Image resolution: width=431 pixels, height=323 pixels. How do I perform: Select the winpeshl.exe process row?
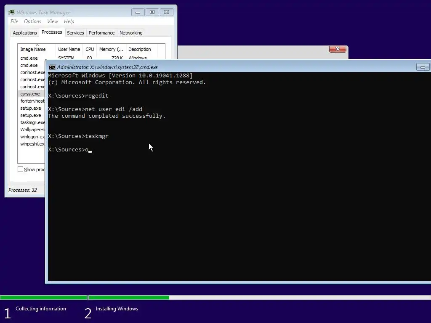(x=32, y=144)
